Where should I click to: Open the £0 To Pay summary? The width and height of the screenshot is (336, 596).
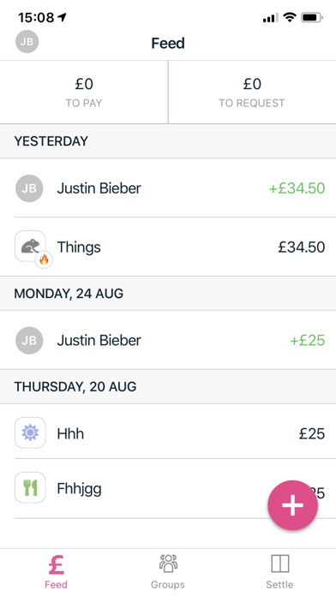84,92
